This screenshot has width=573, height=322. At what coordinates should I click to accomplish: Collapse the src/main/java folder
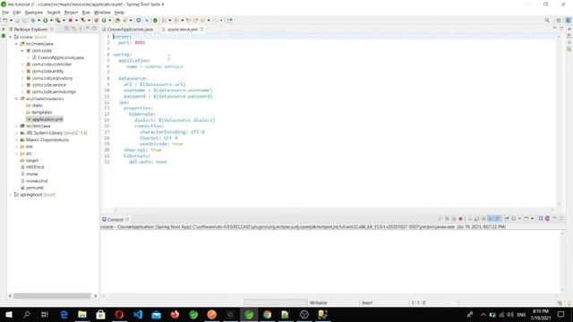(16, 44)
